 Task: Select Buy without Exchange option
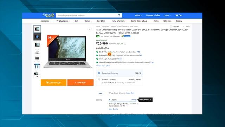pyautogui.click(x=99, y=73)
